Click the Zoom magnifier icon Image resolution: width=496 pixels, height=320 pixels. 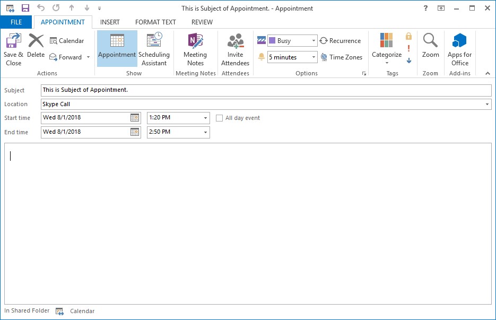[x=430, y=41]
